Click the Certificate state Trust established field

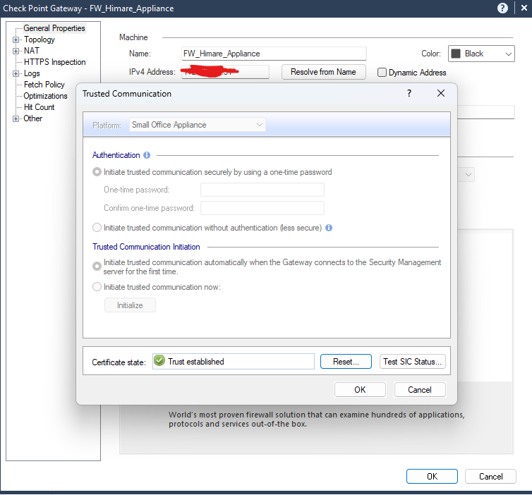[x=234, y=362]
